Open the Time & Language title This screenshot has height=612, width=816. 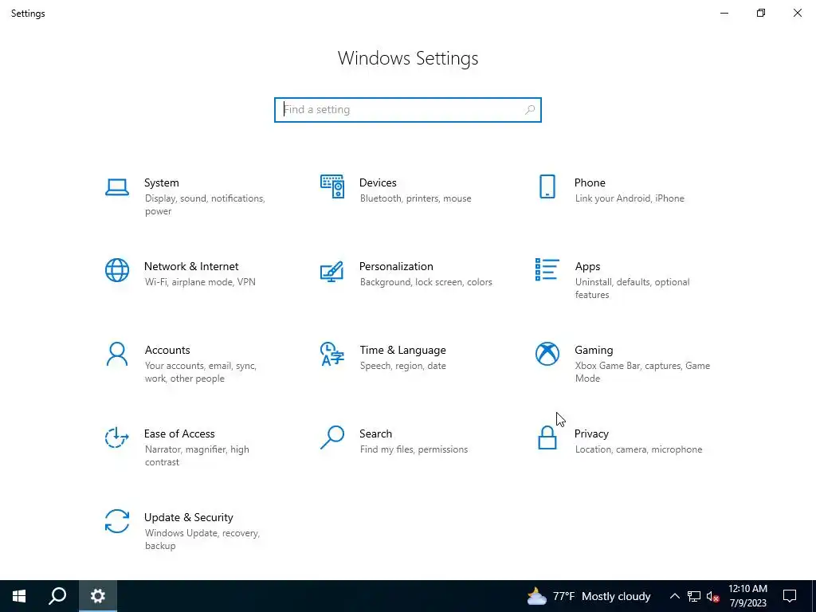[x=402, y=351]
